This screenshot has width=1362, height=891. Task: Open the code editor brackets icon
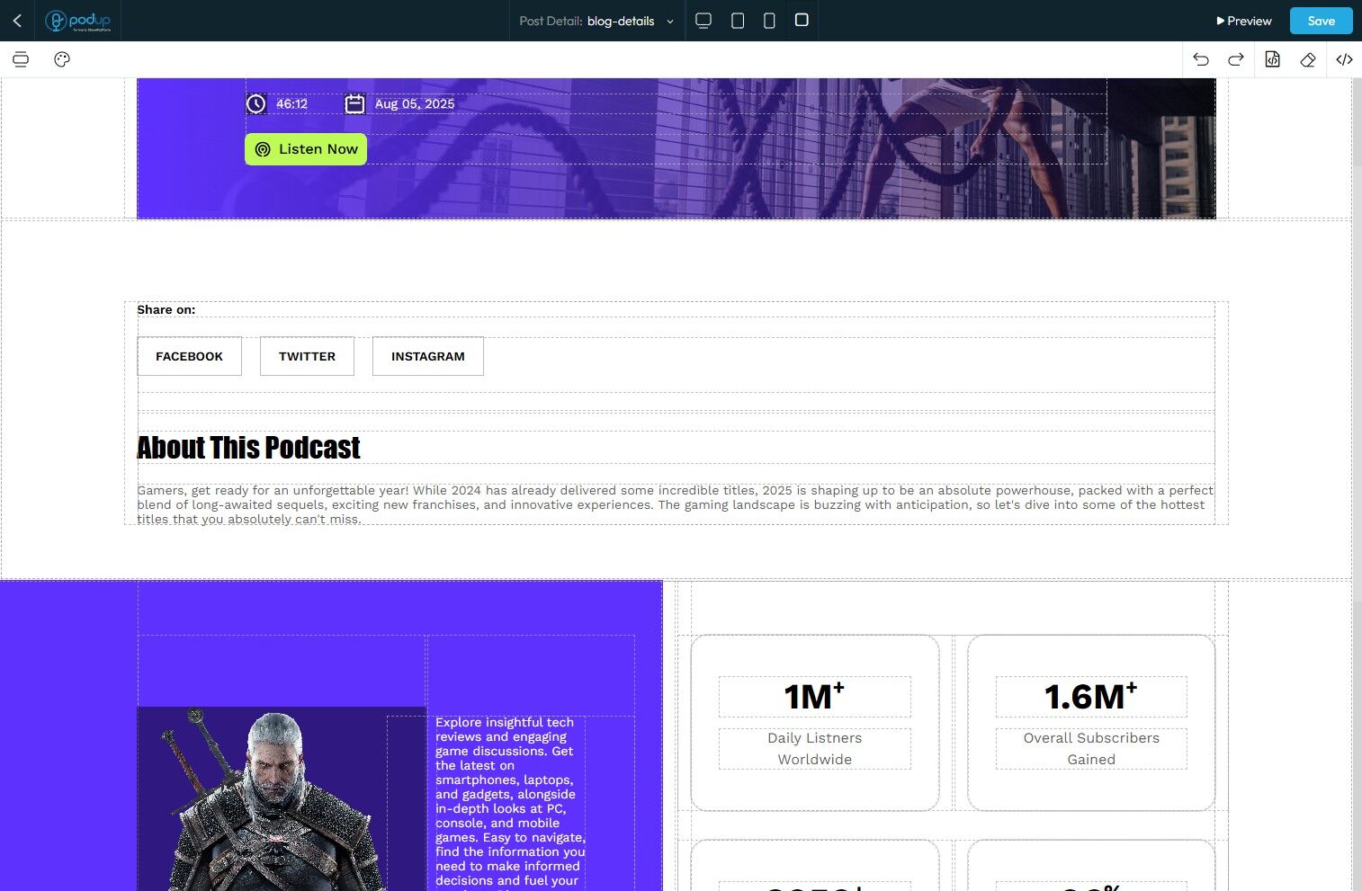[1344, 59]
